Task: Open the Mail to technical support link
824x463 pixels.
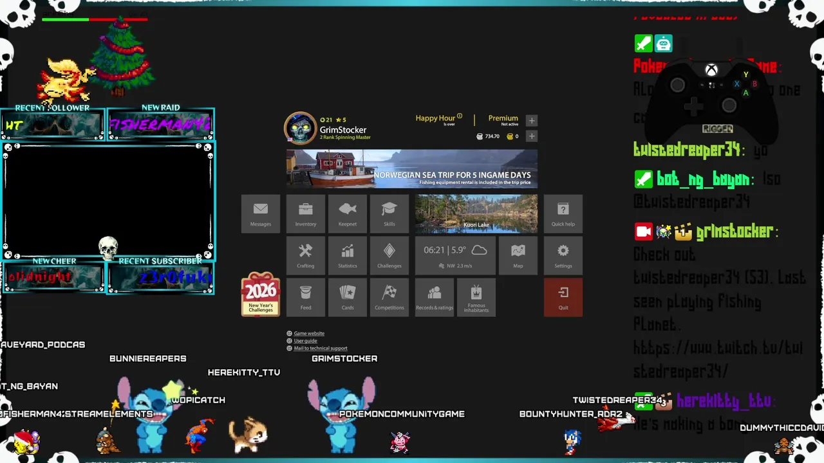Action: 321,348
